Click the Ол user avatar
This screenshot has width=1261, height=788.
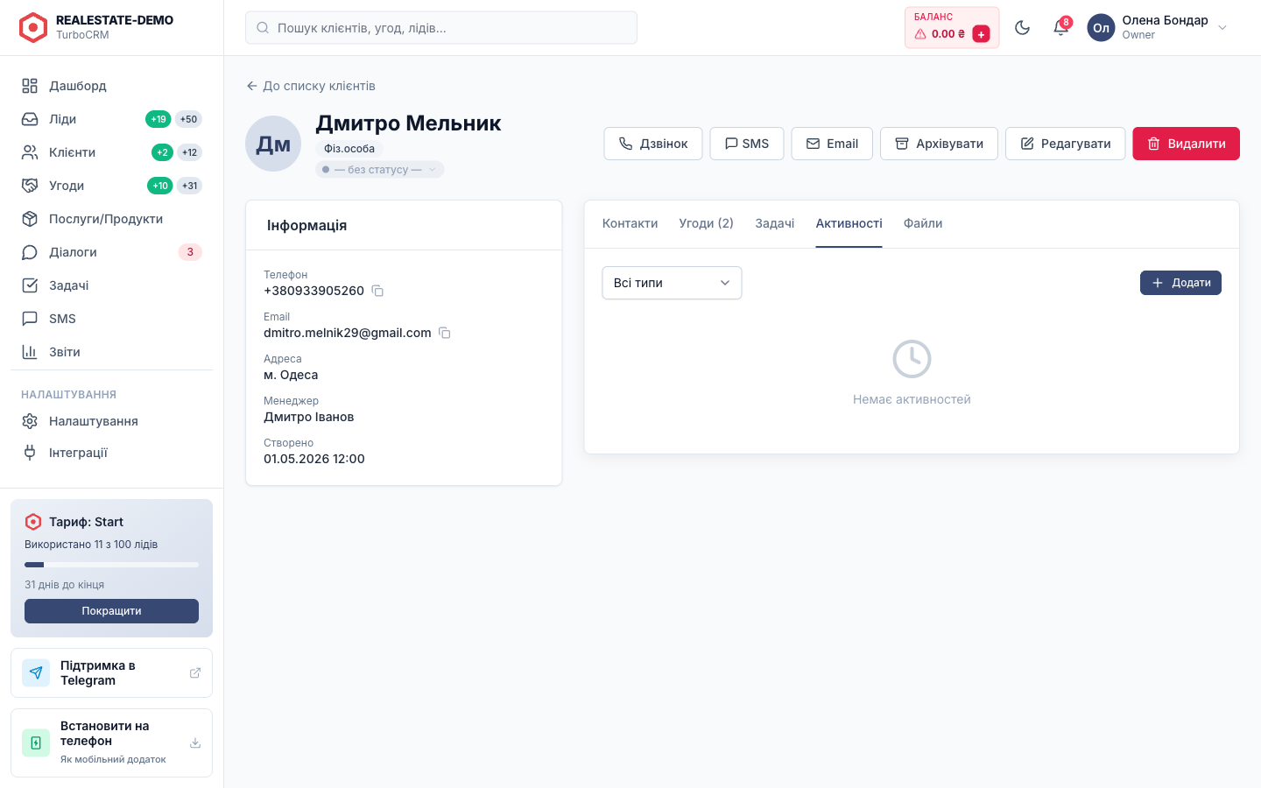[1102, 28]
